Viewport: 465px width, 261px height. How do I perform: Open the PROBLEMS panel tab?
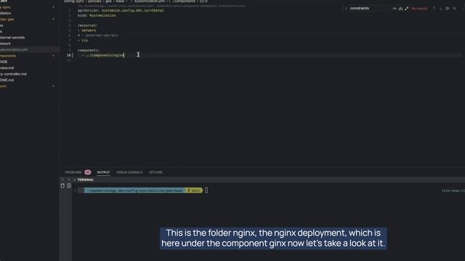(x=73, y=173)
